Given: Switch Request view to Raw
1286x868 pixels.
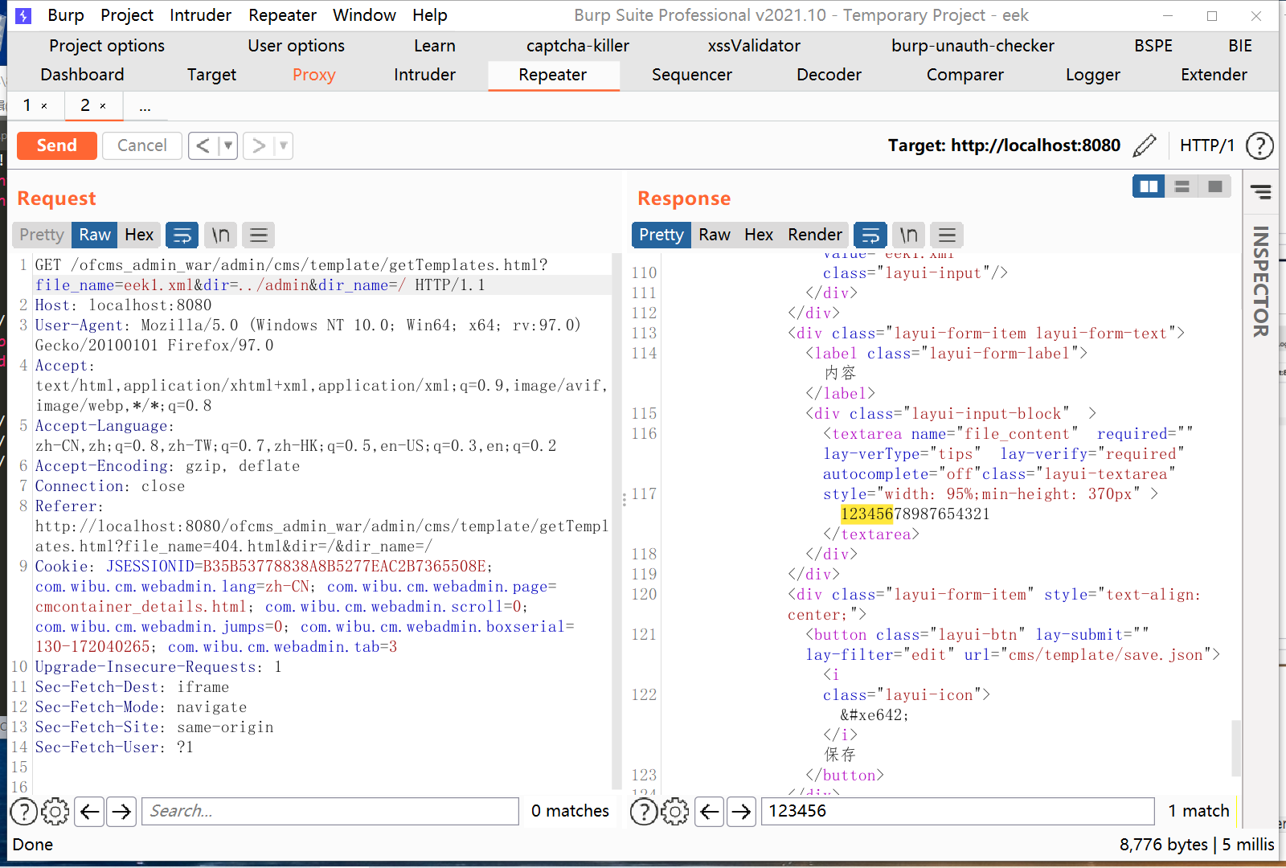Looking at the screenshot, I should pos(95,235).
